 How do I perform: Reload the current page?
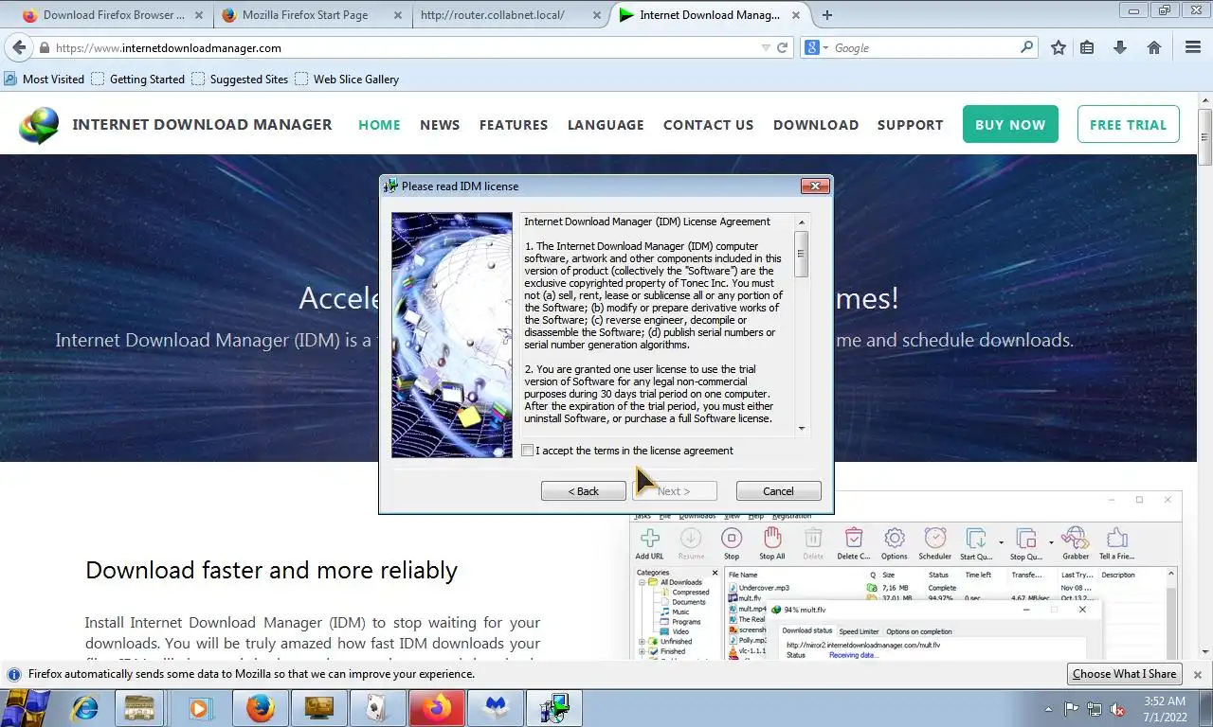click(x=783, y=48)
